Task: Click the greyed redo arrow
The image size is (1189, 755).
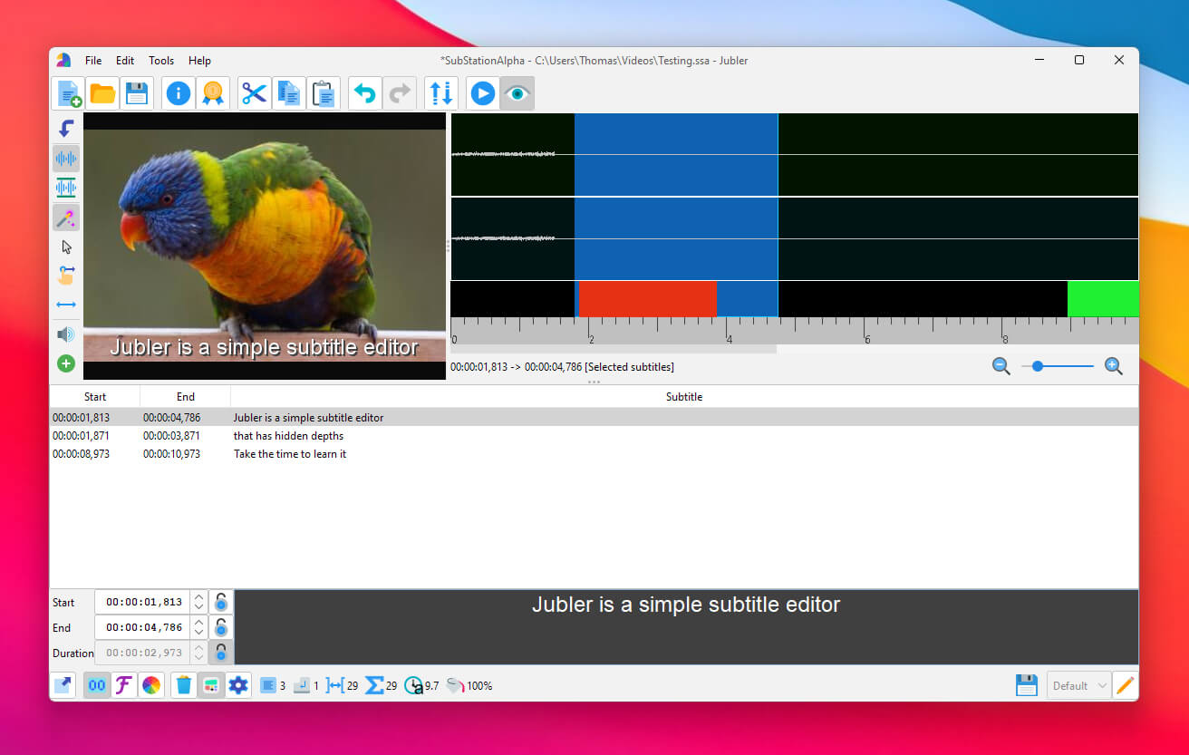Action: 399,93
